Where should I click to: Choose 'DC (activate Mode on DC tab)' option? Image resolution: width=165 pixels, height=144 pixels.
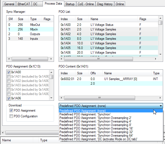point(111,139)
